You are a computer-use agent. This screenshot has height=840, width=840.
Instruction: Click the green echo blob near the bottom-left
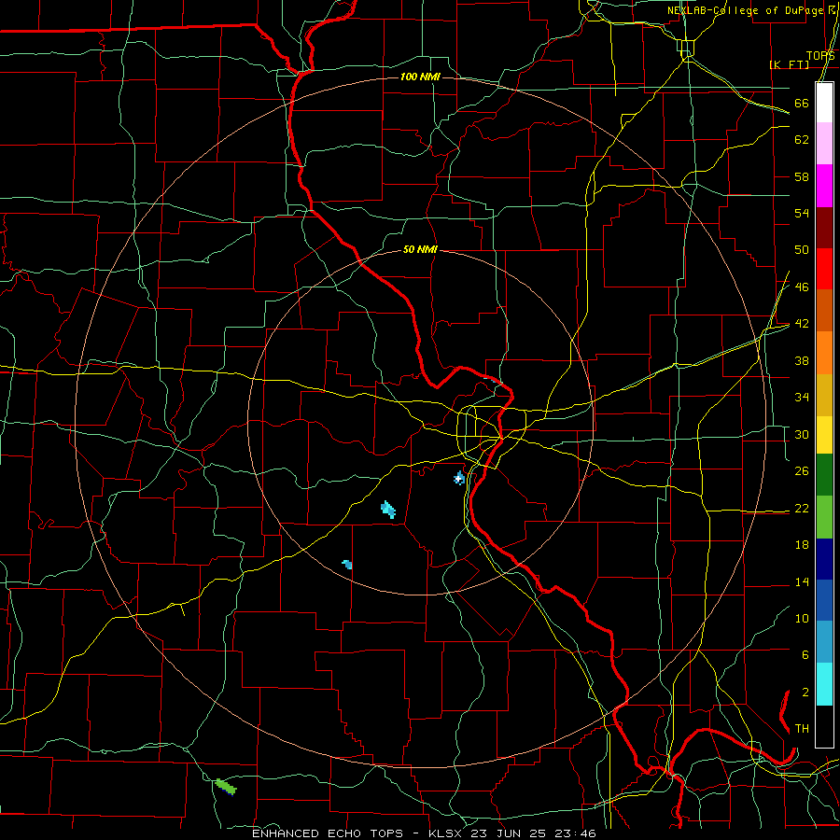pos(226,787)
